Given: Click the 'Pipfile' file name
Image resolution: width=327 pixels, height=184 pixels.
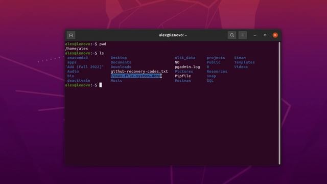Looking at the screenshot, I should [183, 76].
